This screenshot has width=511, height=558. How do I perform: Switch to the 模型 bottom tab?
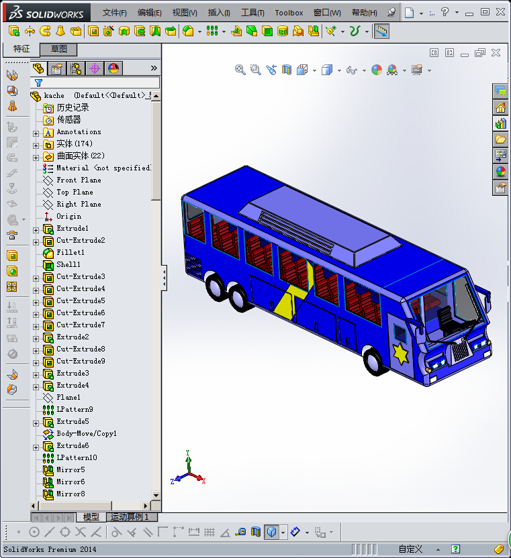[x=91, y=517]
